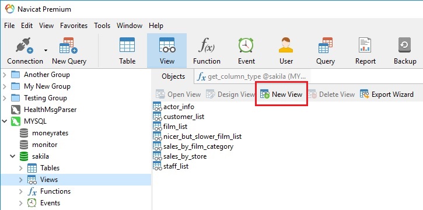Click the New Query toolbar icon

coord(68,45)
